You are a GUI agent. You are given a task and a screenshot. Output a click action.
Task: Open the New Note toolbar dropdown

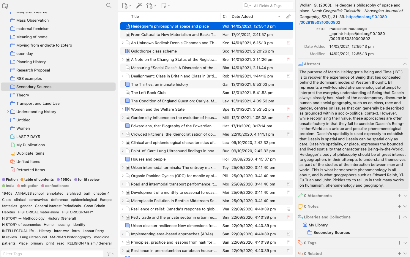pyautogui.click(x=166, y=6)
